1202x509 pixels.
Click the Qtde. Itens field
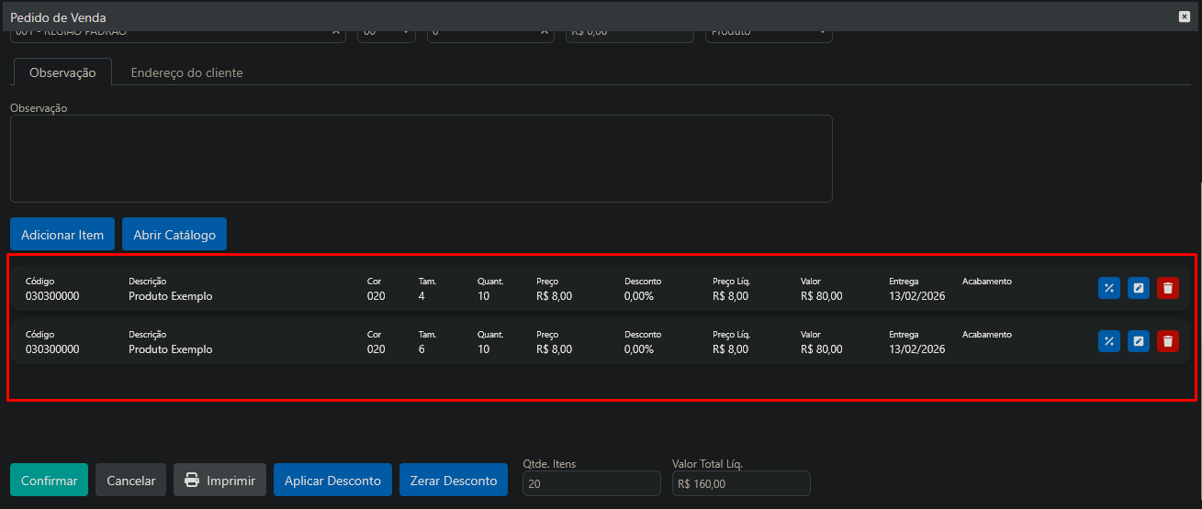coord(590,483)
